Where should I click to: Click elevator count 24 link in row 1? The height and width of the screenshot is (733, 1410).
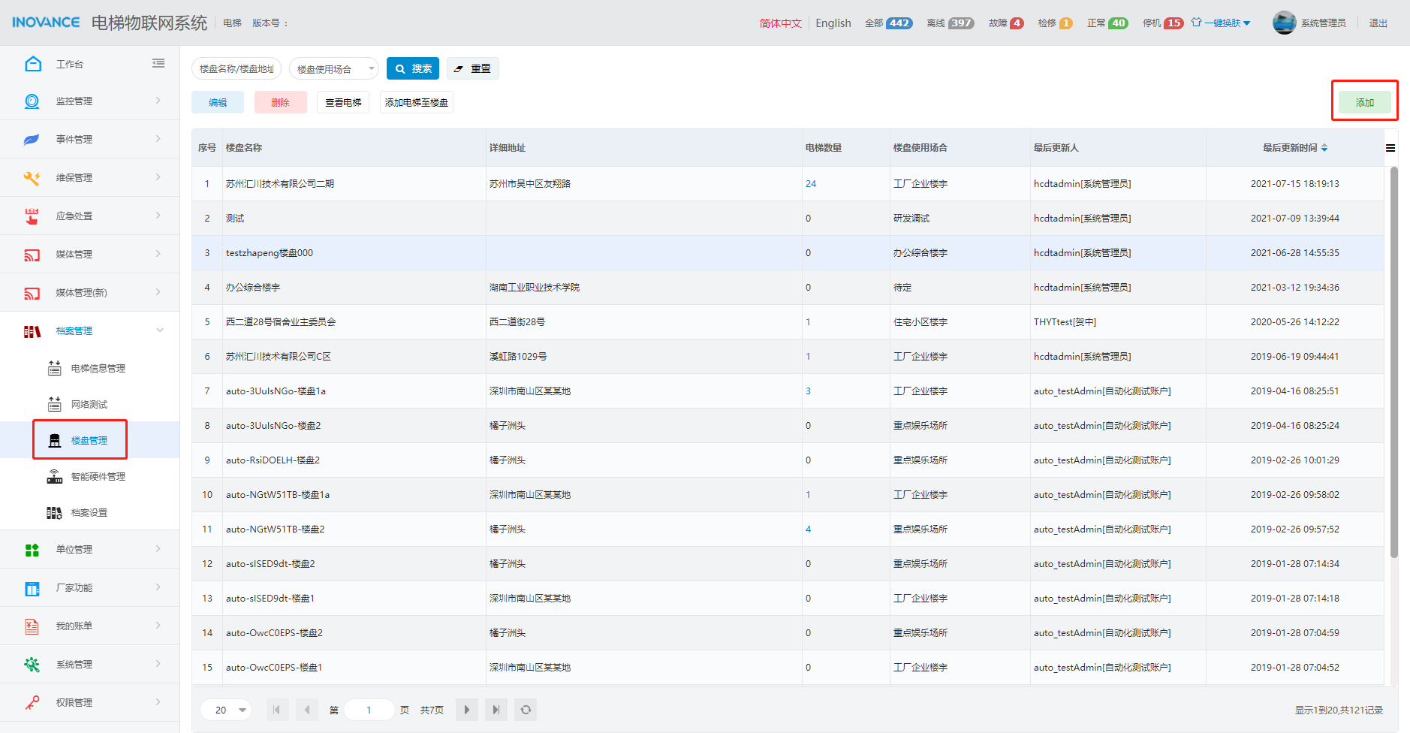point(811,184)
